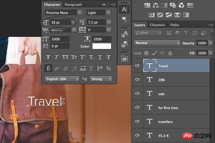Filter layers by pixel layers
Screen dimensions: 215x143
pyautogui.click(x=169, y=33)
